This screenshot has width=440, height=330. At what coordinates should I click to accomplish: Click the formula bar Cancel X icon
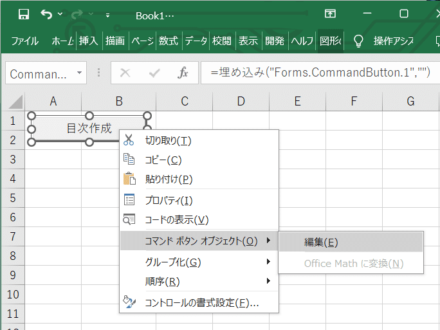coord(125,73)
